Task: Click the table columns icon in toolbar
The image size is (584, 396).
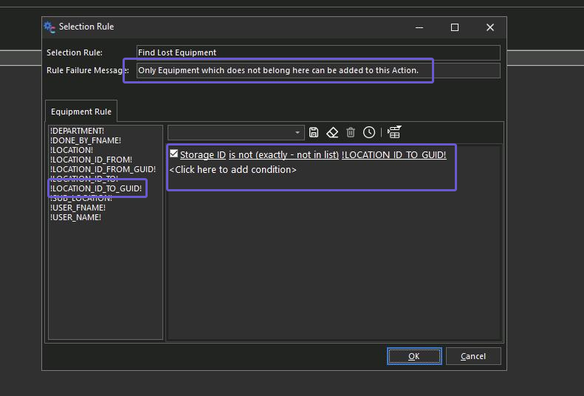Action: pyautogui.click(x=394, y=132)
